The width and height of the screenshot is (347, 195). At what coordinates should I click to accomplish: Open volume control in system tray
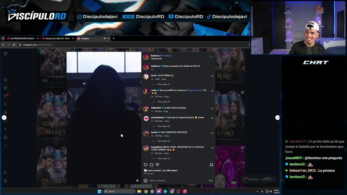coord(270,191)
